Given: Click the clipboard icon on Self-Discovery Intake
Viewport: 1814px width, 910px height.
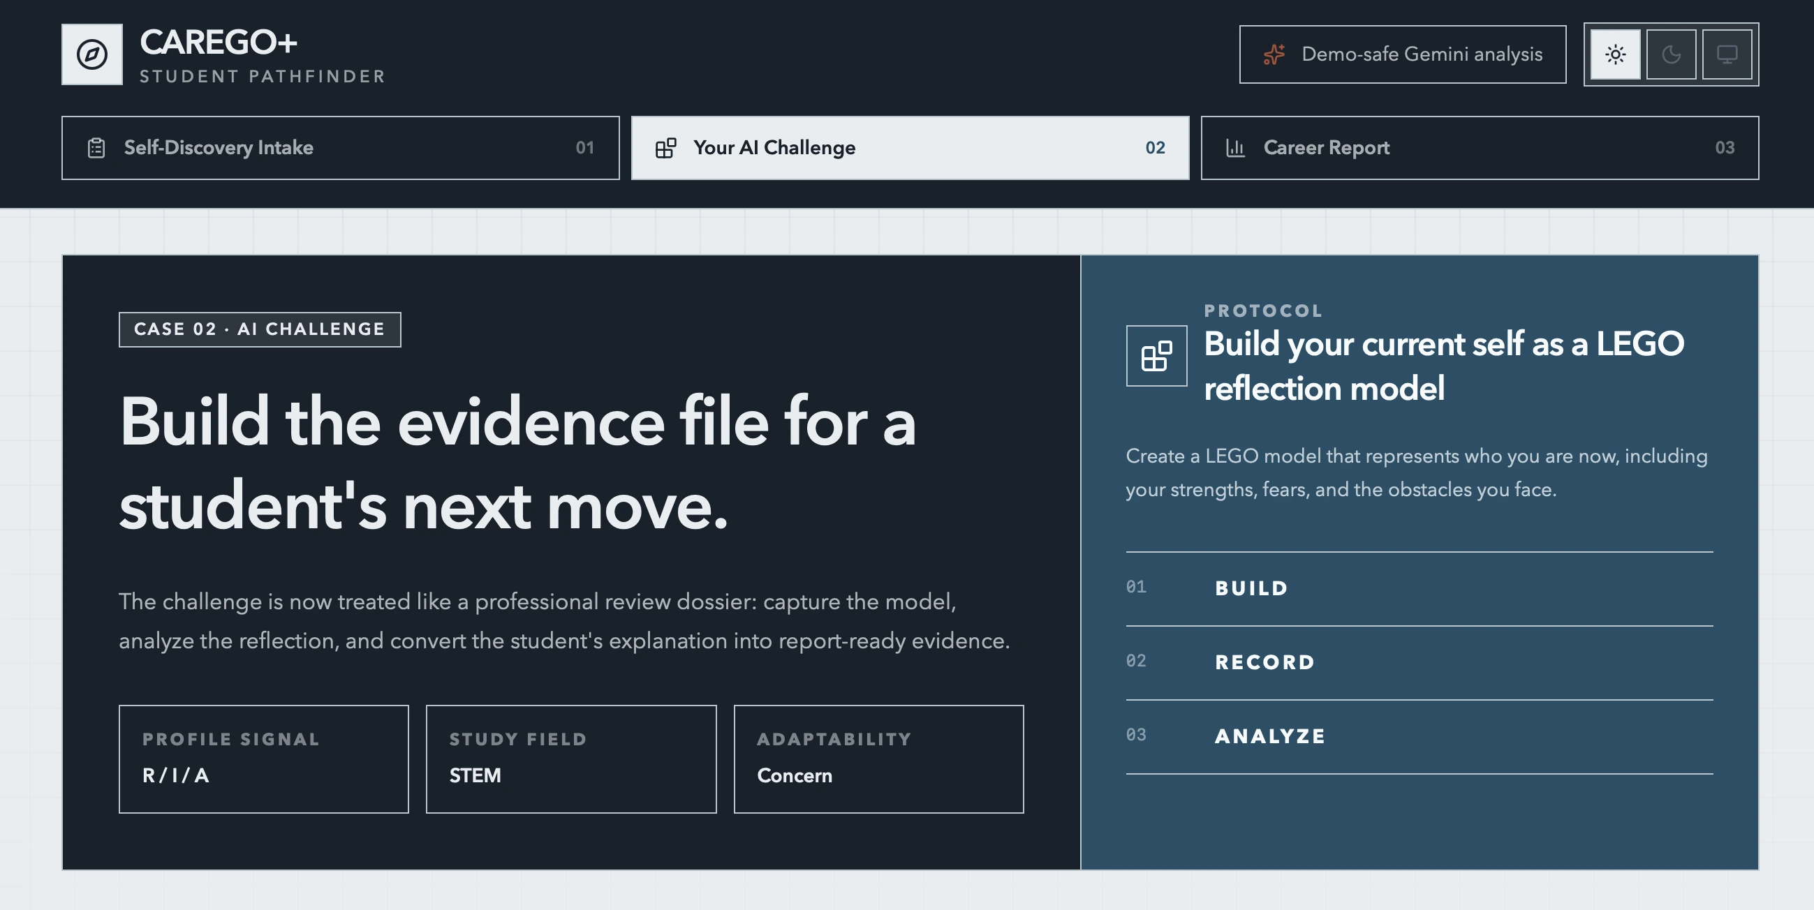Looking at the screenshot, I should 96,148.
